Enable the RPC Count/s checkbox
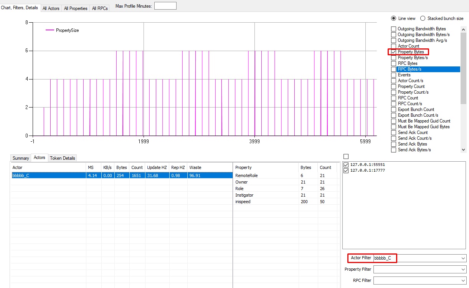The image size is (469, 288). (x=393, y=104)
